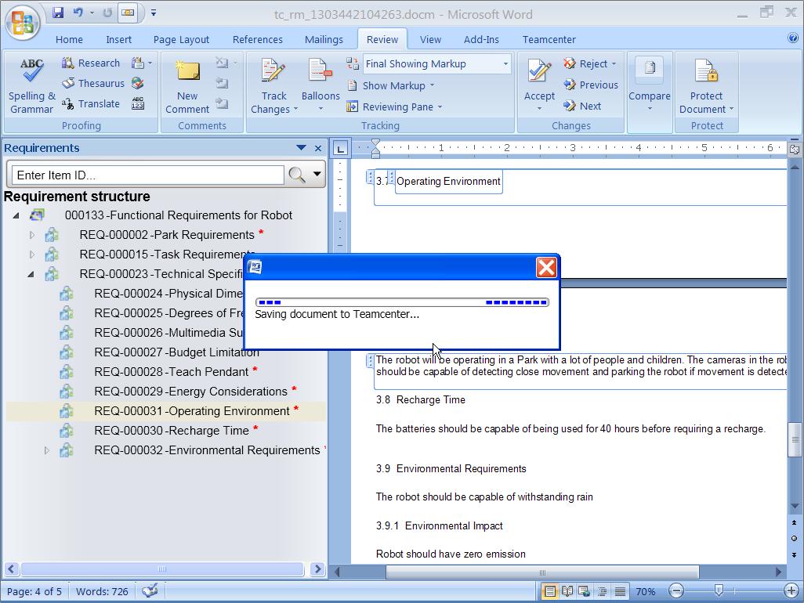Switch to Draft view
The height and width of the screenshot is (603, 804).
coord(620,592)
